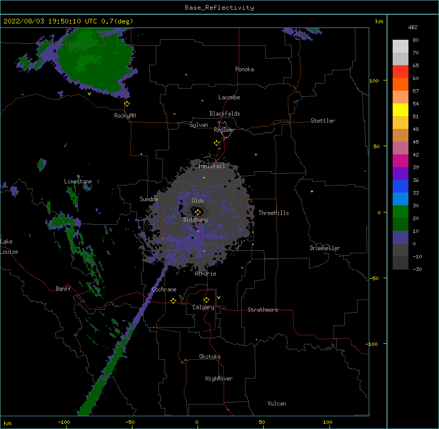Pick the magenta 39–42 dBZ legend swatch
Image resolution: width=439 pixels, height=429 pixels.
point(400,160)
